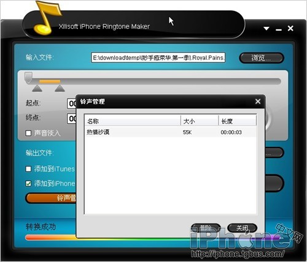Click the 终点 end time field

pos(71,119)
